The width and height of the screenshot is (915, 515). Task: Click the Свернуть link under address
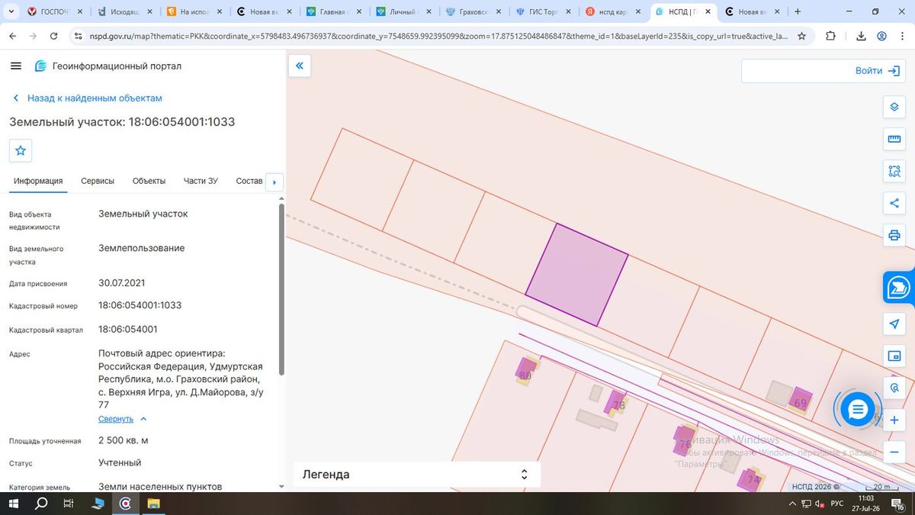point(116,419)
